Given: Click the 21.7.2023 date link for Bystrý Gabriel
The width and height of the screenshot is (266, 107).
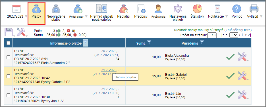Looking at the screenshot, I should [109, 70].
